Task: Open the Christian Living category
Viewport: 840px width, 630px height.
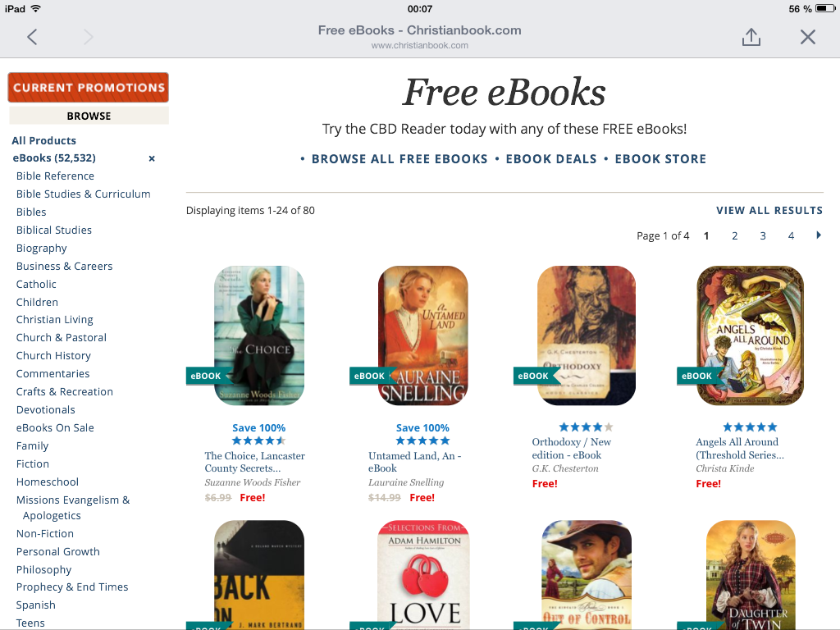Action: 55,319
